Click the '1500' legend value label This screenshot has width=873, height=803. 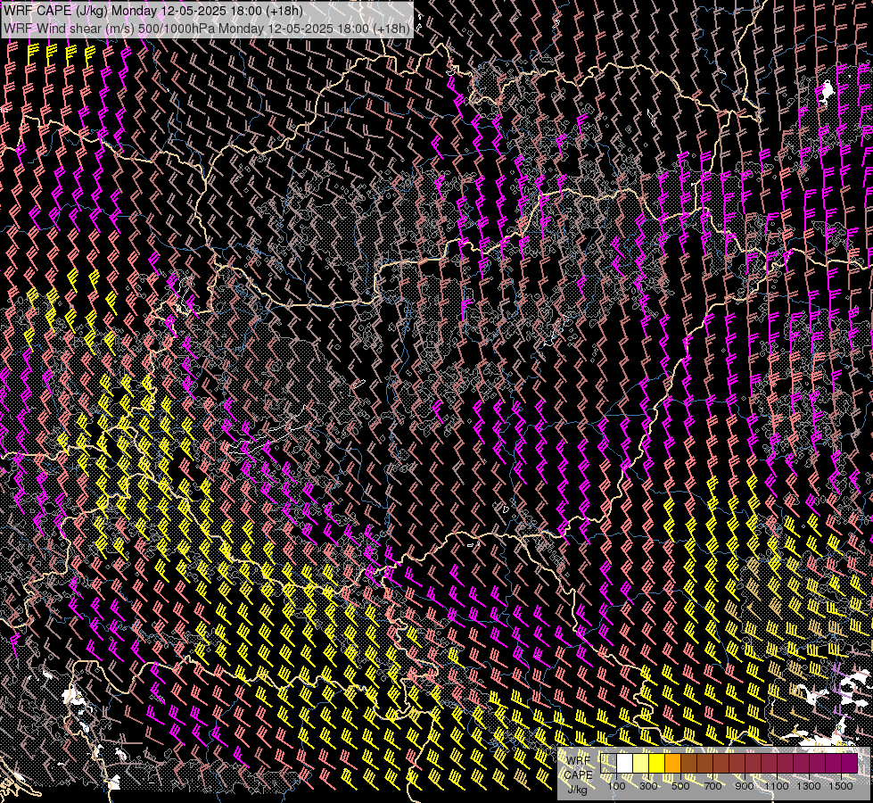[x=841, y=786]
